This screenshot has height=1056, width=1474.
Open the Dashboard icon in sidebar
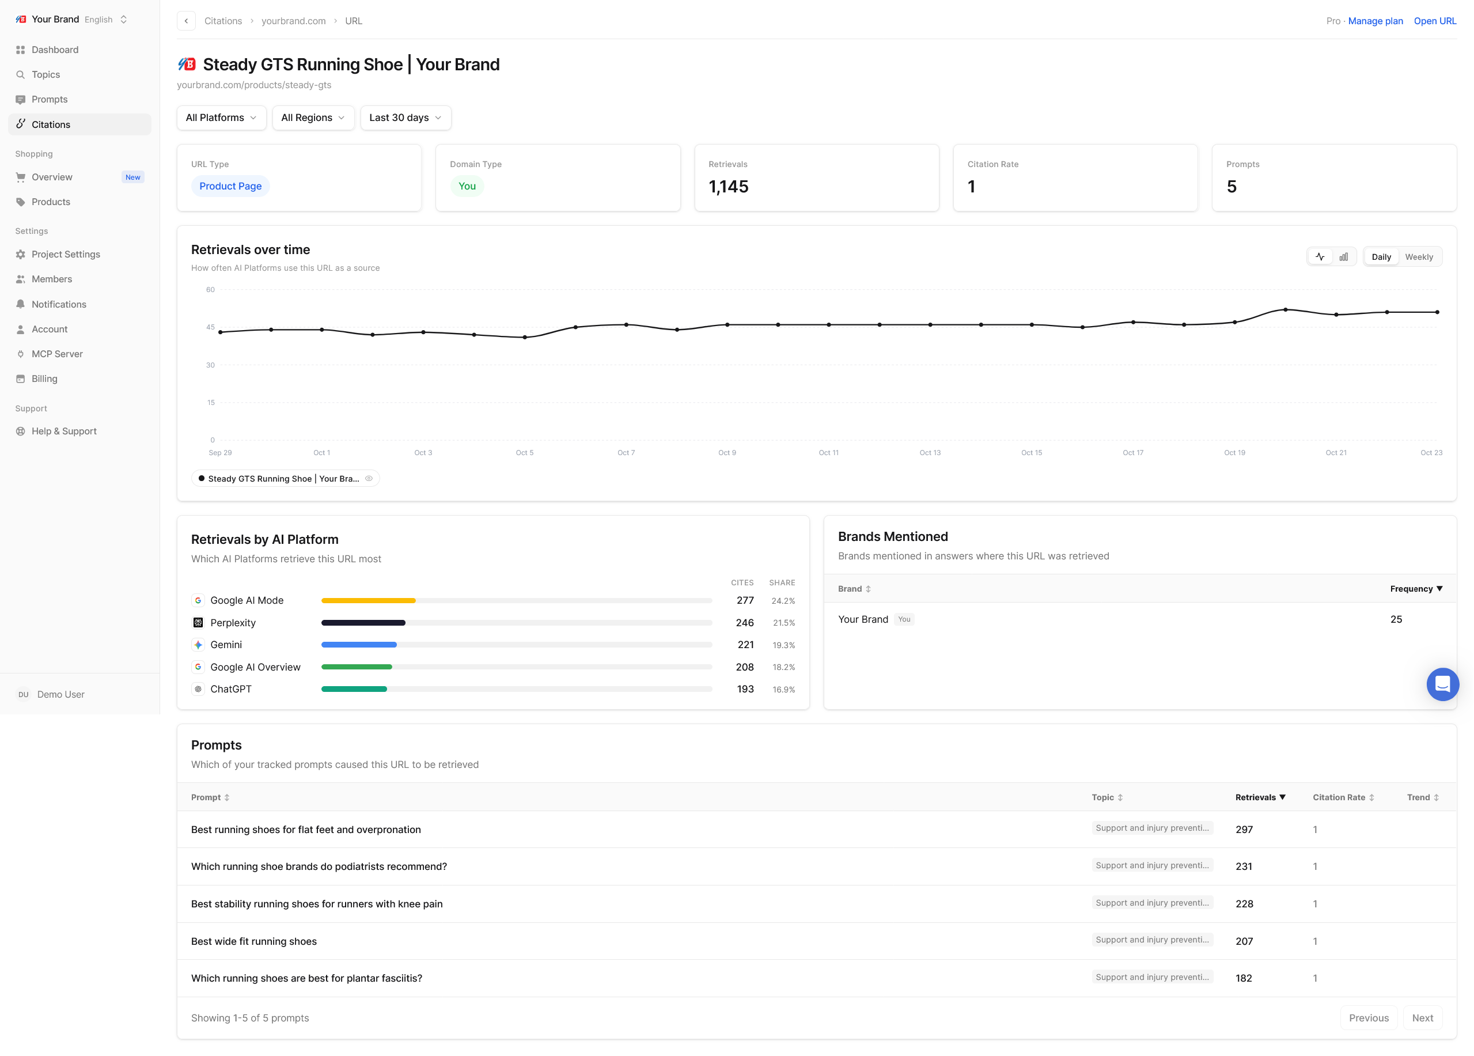pos(20,50)
